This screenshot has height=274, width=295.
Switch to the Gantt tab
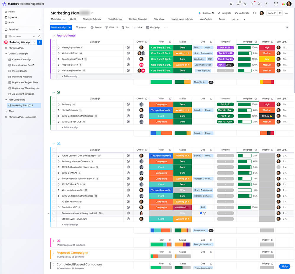73,19
